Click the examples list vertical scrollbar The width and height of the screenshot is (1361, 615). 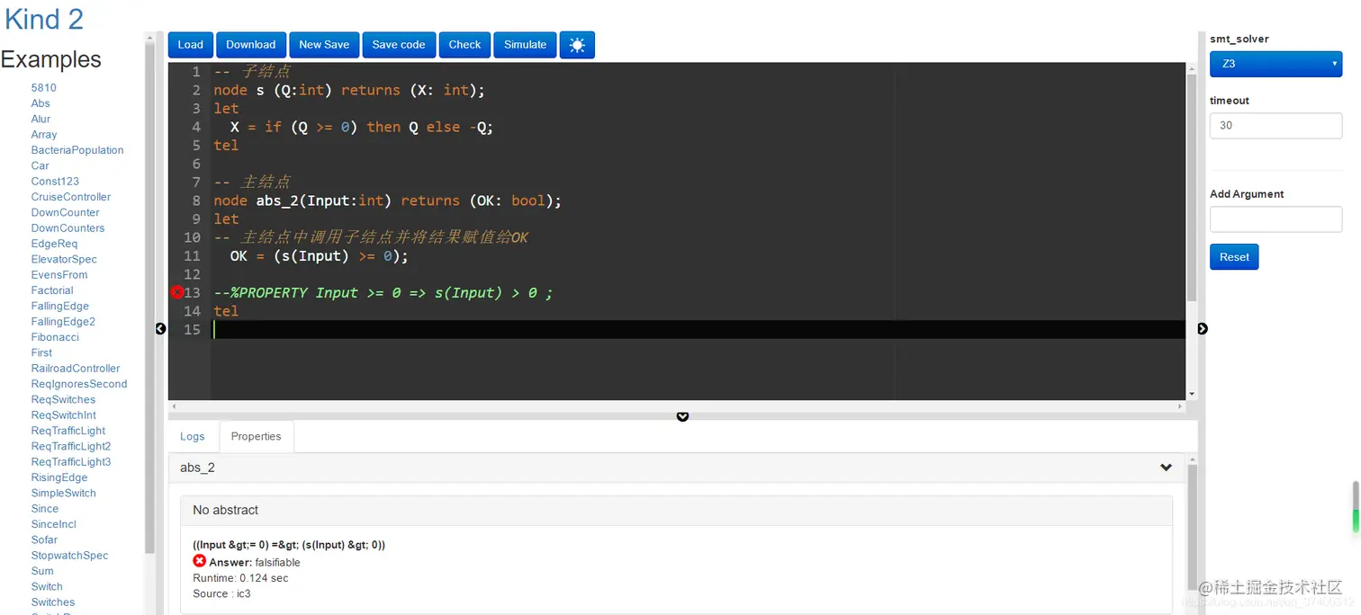pyautogui.click(x=149, y=297)
